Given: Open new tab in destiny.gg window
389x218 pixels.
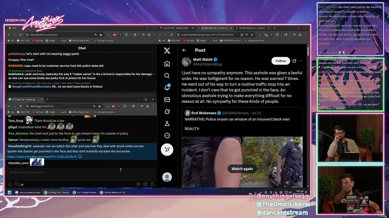Looking at the screenshot, I should coord(47,99).
